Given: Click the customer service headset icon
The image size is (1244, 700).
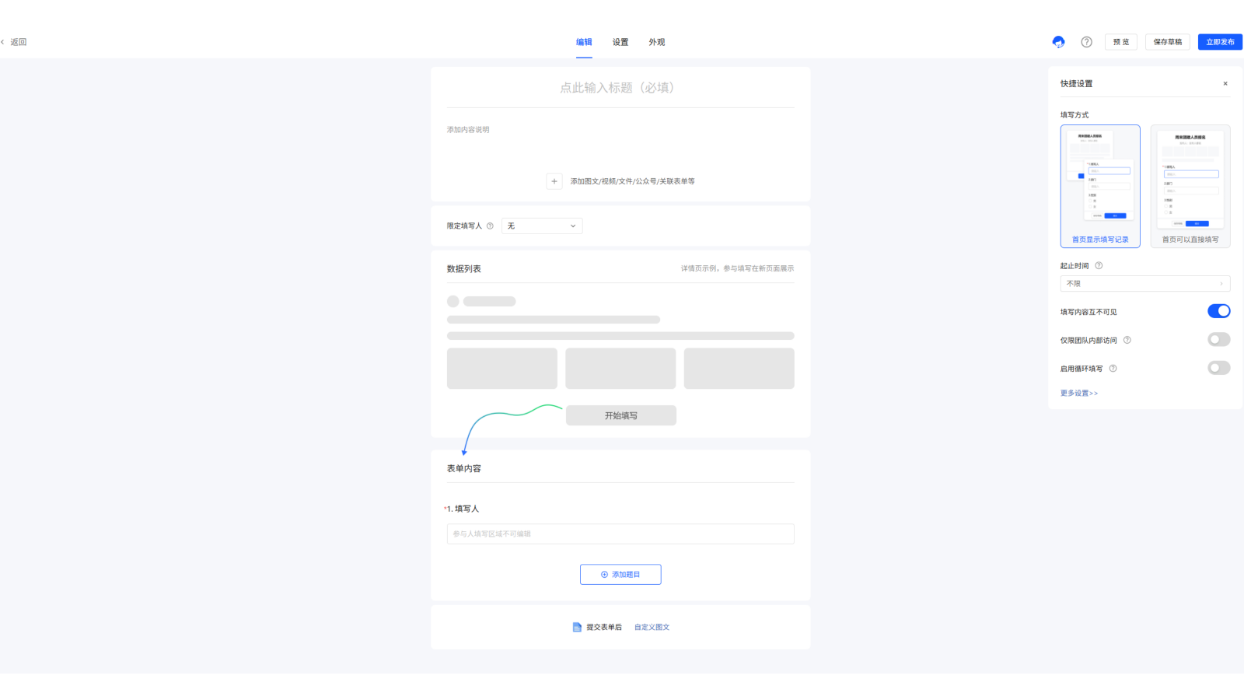Looking at the screenshot, I should [1058, 42].
